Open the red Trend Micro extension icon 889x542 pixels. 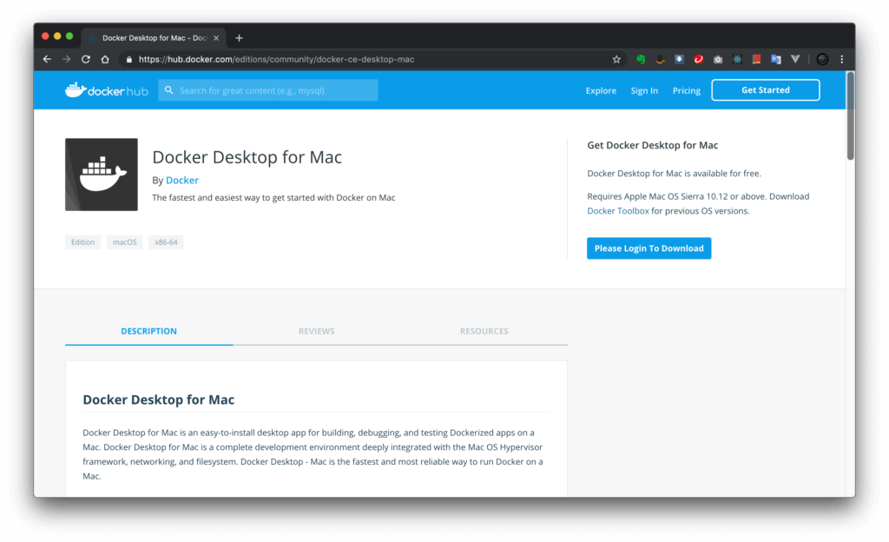pos(699,59)
